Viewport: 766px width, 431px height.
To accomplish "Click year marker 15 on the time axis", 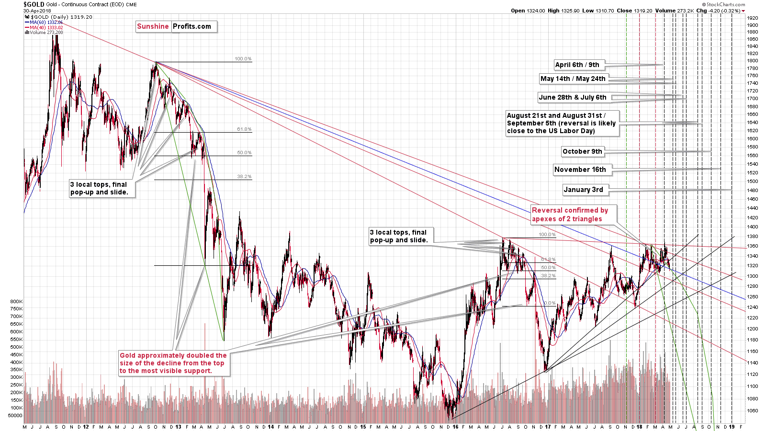I will click(x=363, y=427).
